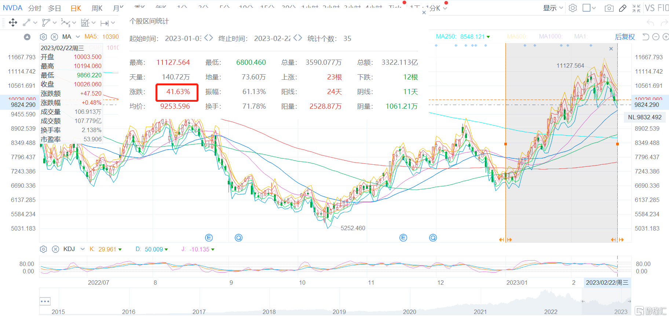Open the 显示 display dropdown
This screenshot has height=318, width=669.
pyautogui.click(x=553, y=8)
